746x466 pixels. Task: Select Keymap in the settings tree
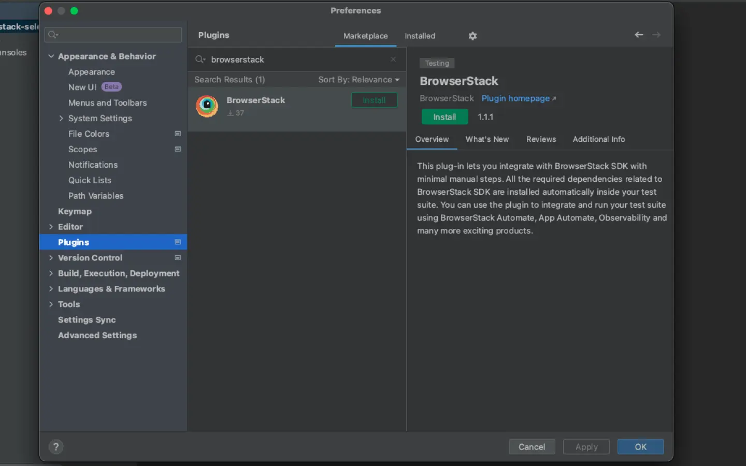[75, 211]
